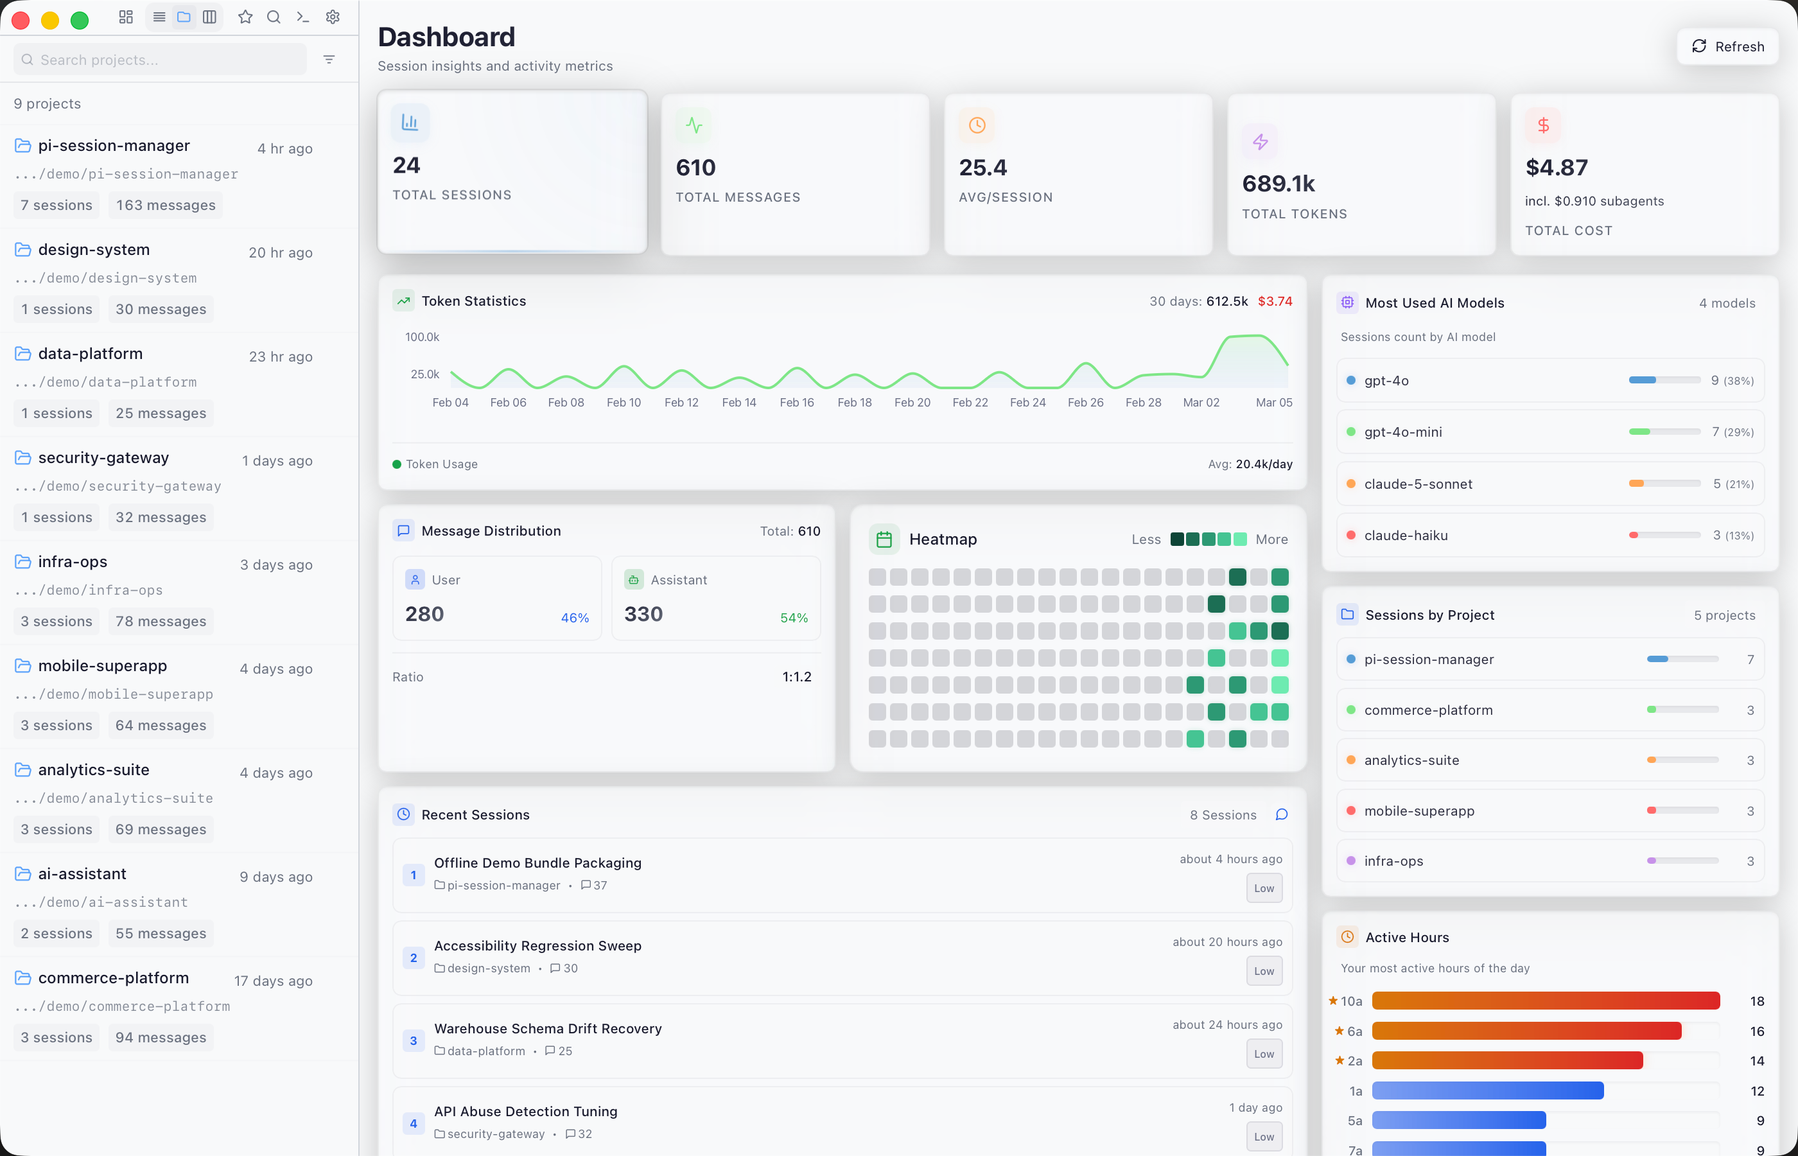Select the Total Sessions stat card

[512, 172]
